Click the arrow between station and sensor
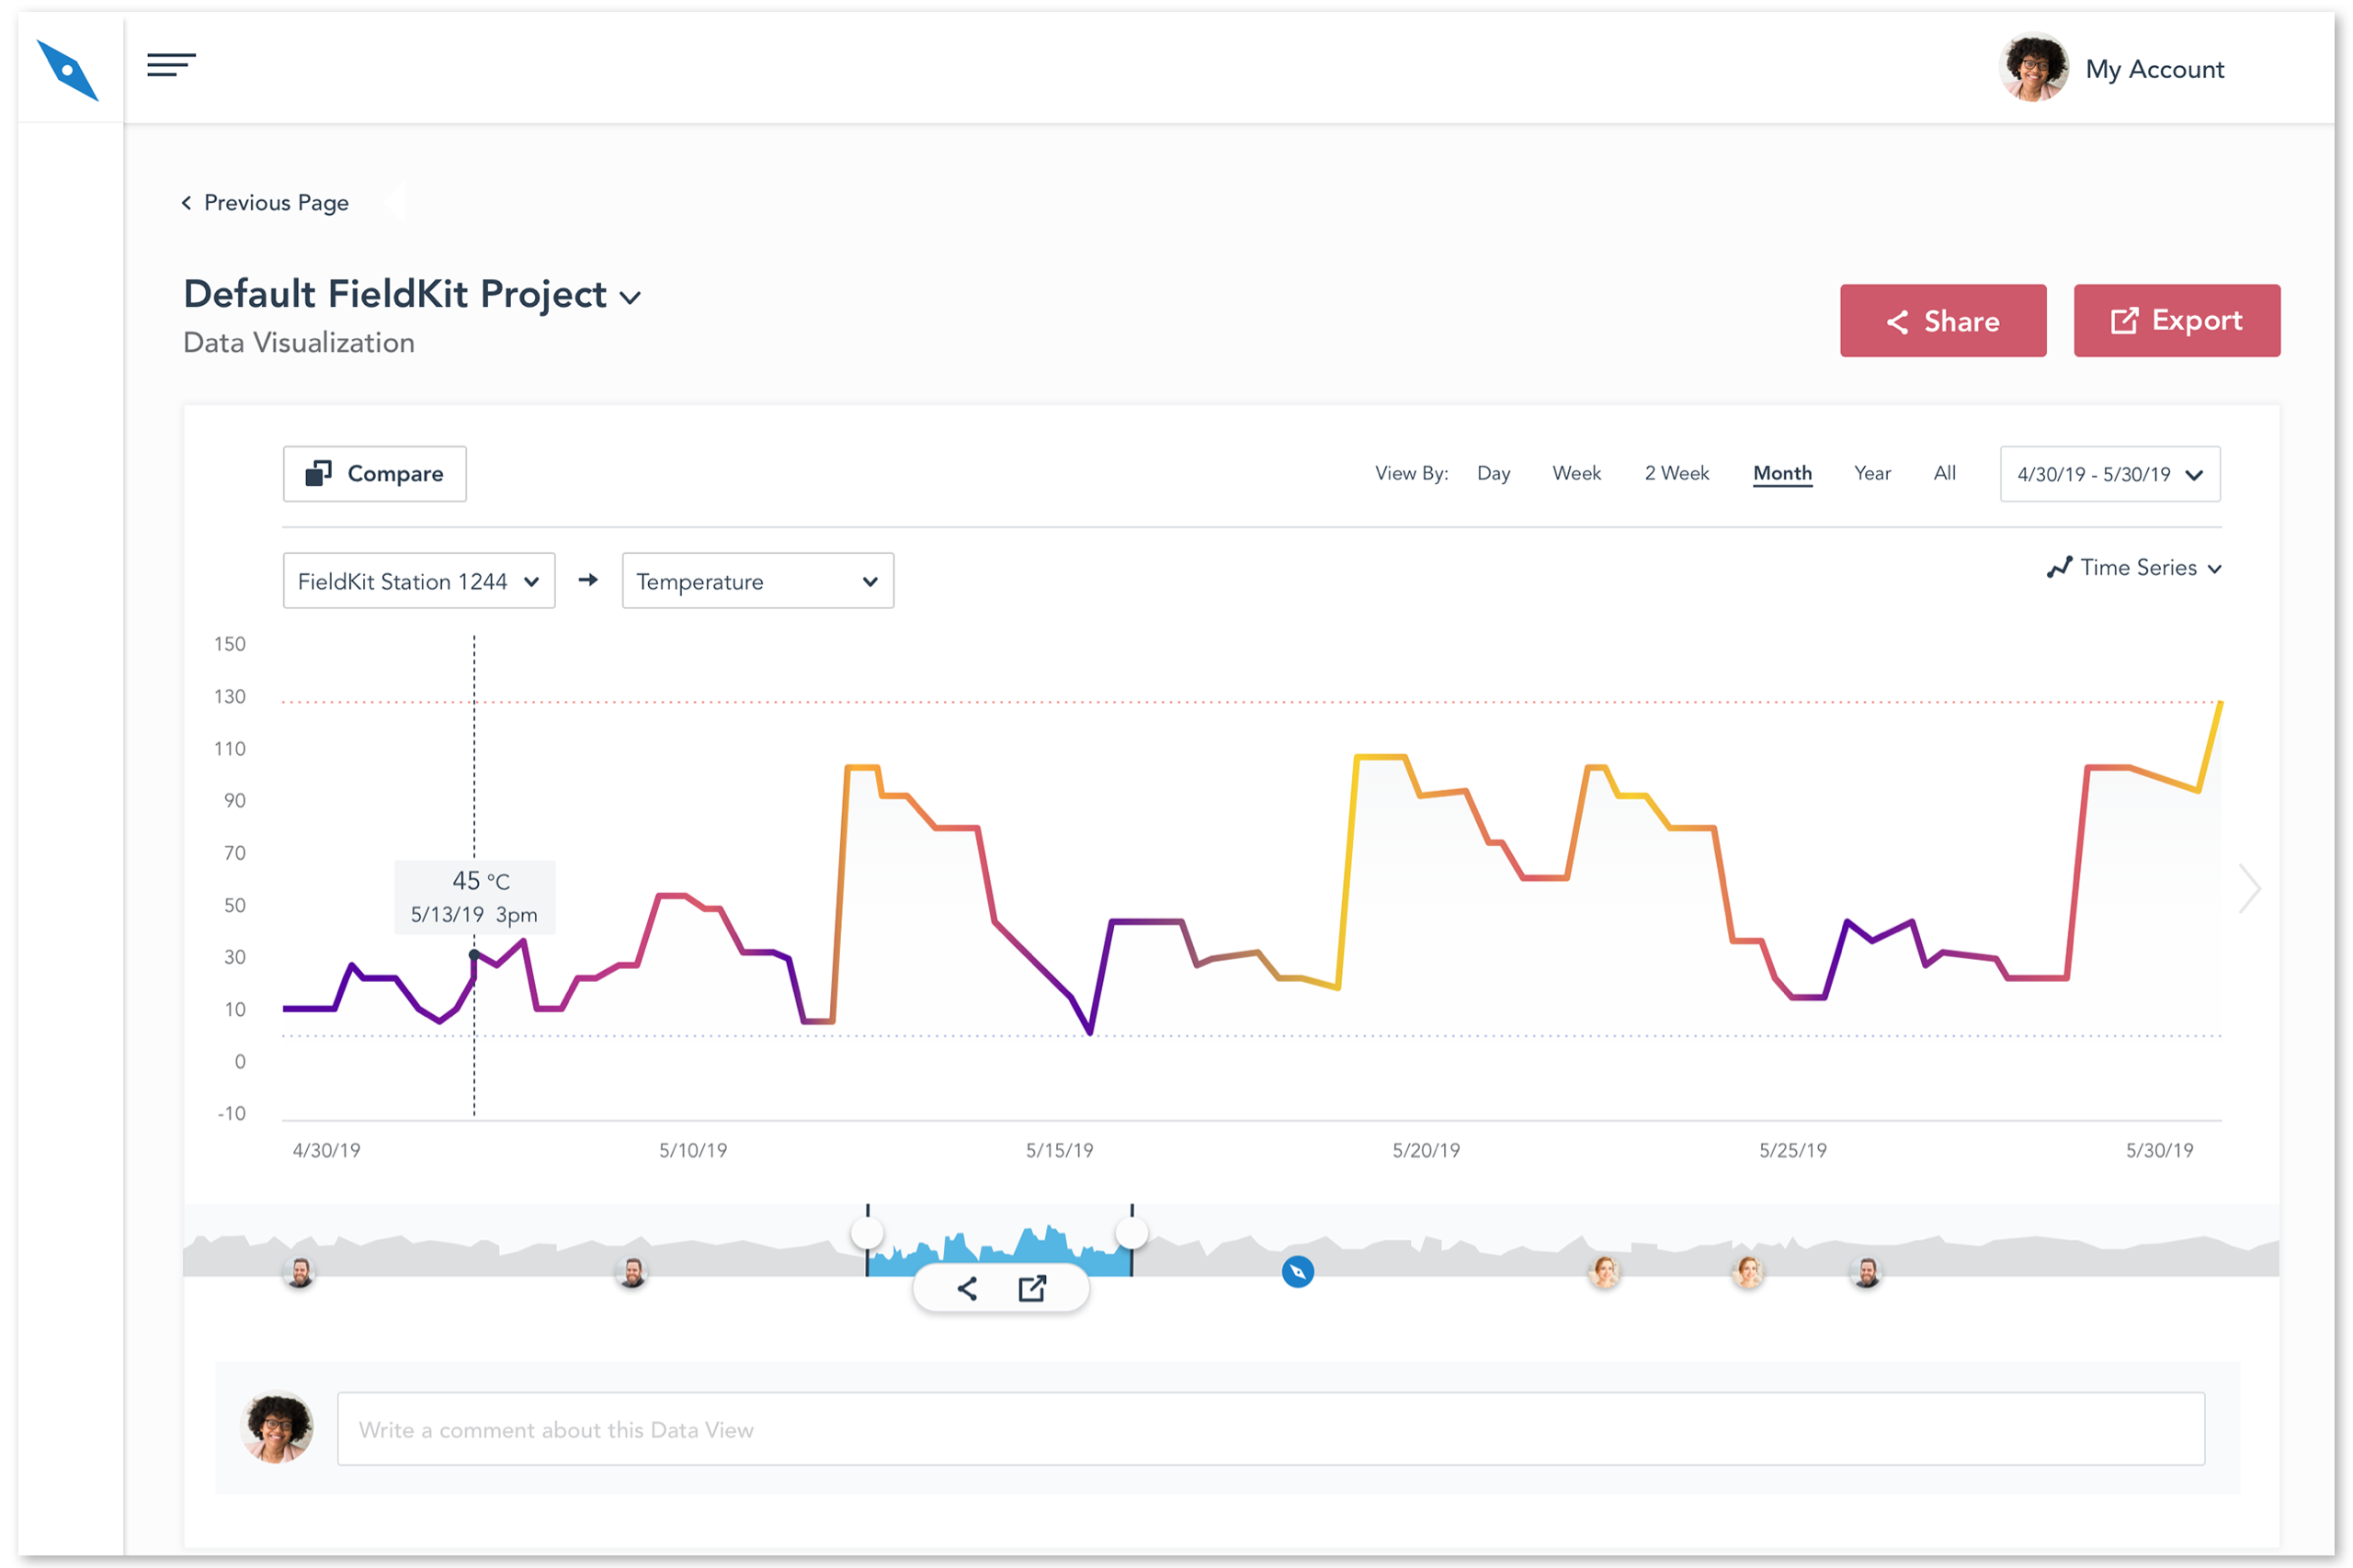Image resolution: width=2353 pixels, height=1568 pixels. pyautogui.click(x=588, y=580)
